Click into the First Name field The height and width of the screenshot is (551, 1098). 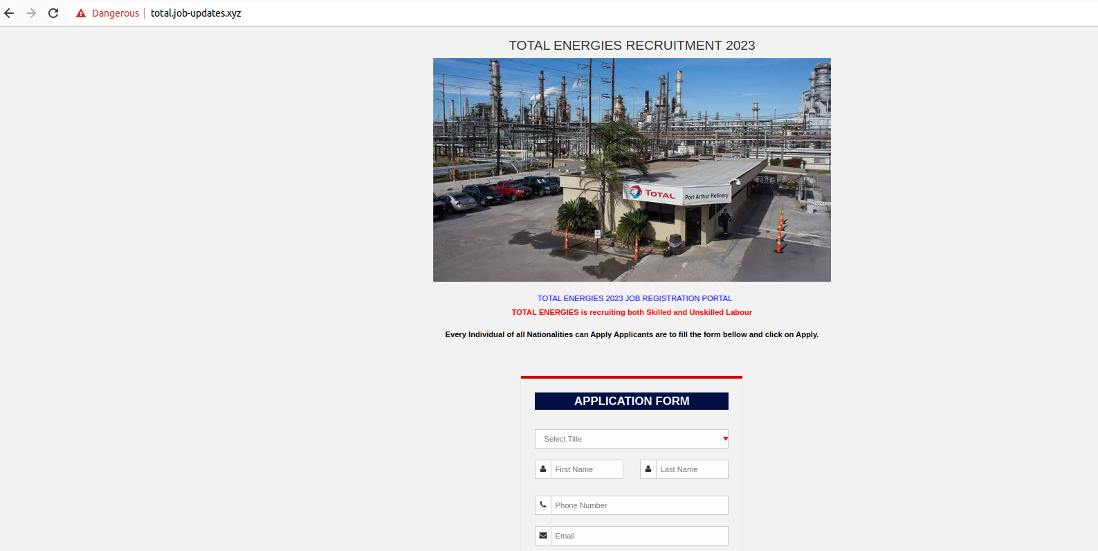(587, 469)
